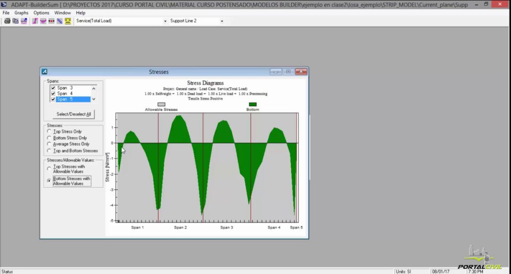511x274 pixels.
Task: Click the 7:30 PM time in status bar
Action: [x=476, y=271]
